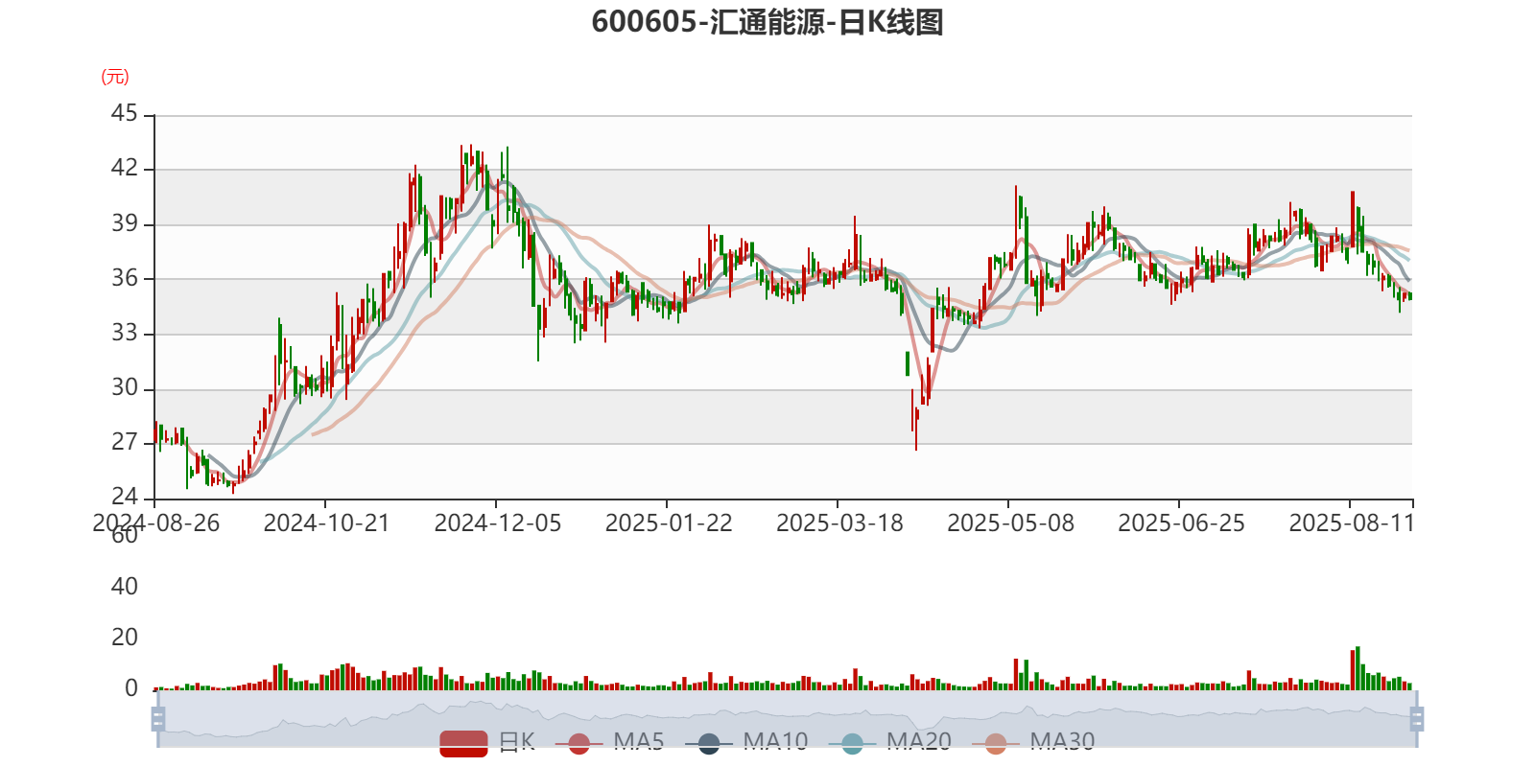Select the 2025-06-25 date axis label
Screen dimensions: 1535x767
click(x=1180, y=523)
